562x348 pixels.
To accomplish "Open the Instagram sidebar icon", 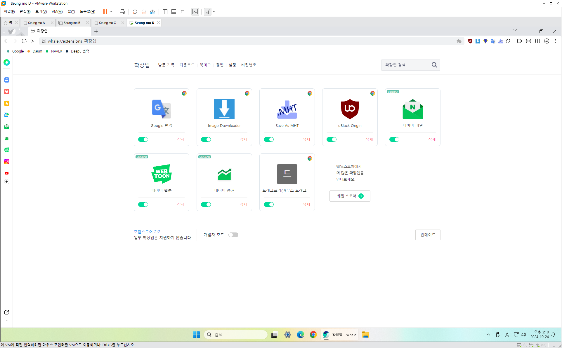I will (x=7, y=162).
